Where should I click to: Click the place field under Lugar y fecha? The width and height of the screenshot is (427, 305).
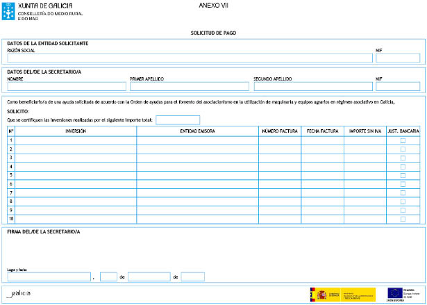(x=49, y=277)
